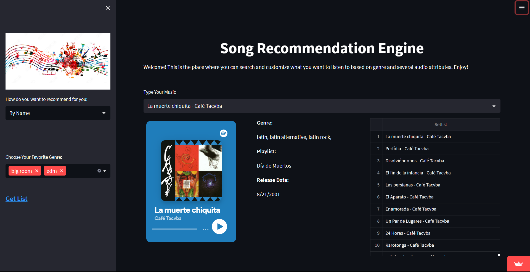Clear all selected favorite genres
530x272 pixels.
(99, 171)
